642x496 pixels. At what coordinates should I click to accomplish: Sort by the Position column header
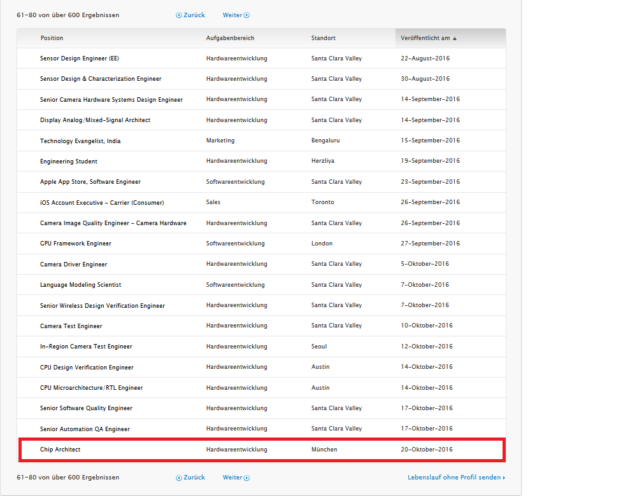(x=52, y=38)
